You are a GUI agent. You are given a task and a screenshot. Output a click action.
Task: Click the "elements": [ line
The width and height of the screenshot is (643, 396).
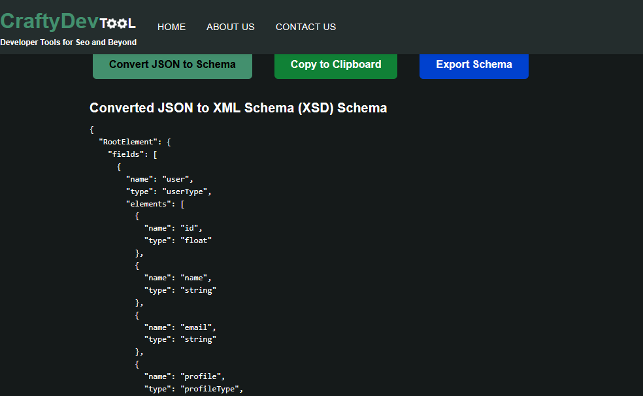coord(156,204)
